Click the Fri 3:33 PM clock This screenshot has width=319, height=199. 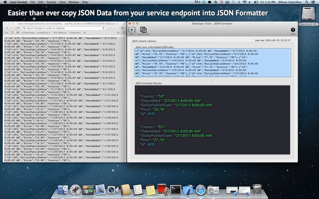pyautogui.click(x=268, y=2)
